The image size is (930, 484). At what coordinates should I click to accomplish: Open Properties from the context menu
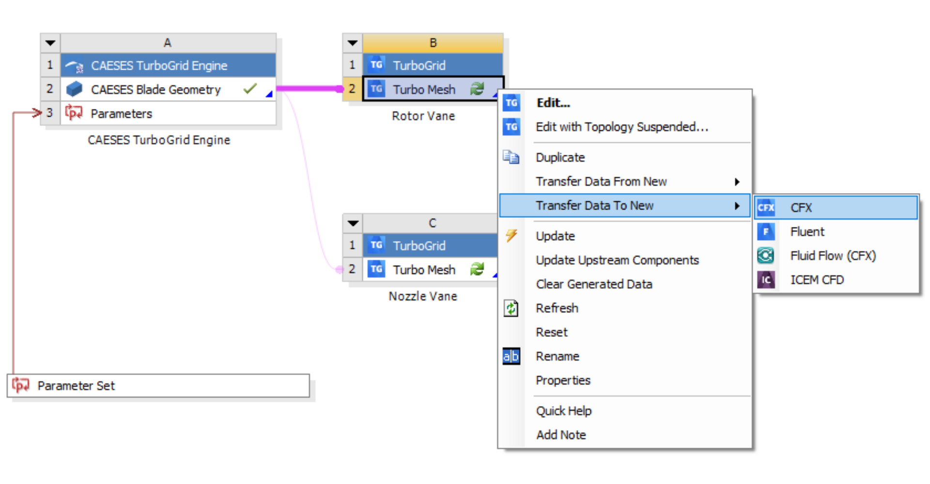click(625, 380)
